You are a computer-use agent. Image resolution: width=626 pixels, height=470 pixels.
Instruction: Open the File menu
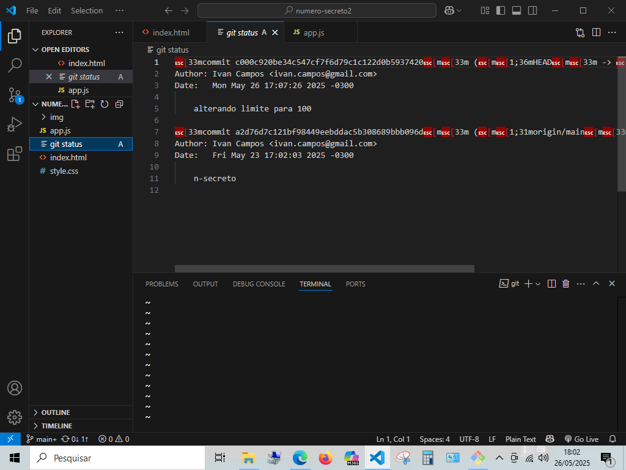pyautogui.click(x=32, y=11)
